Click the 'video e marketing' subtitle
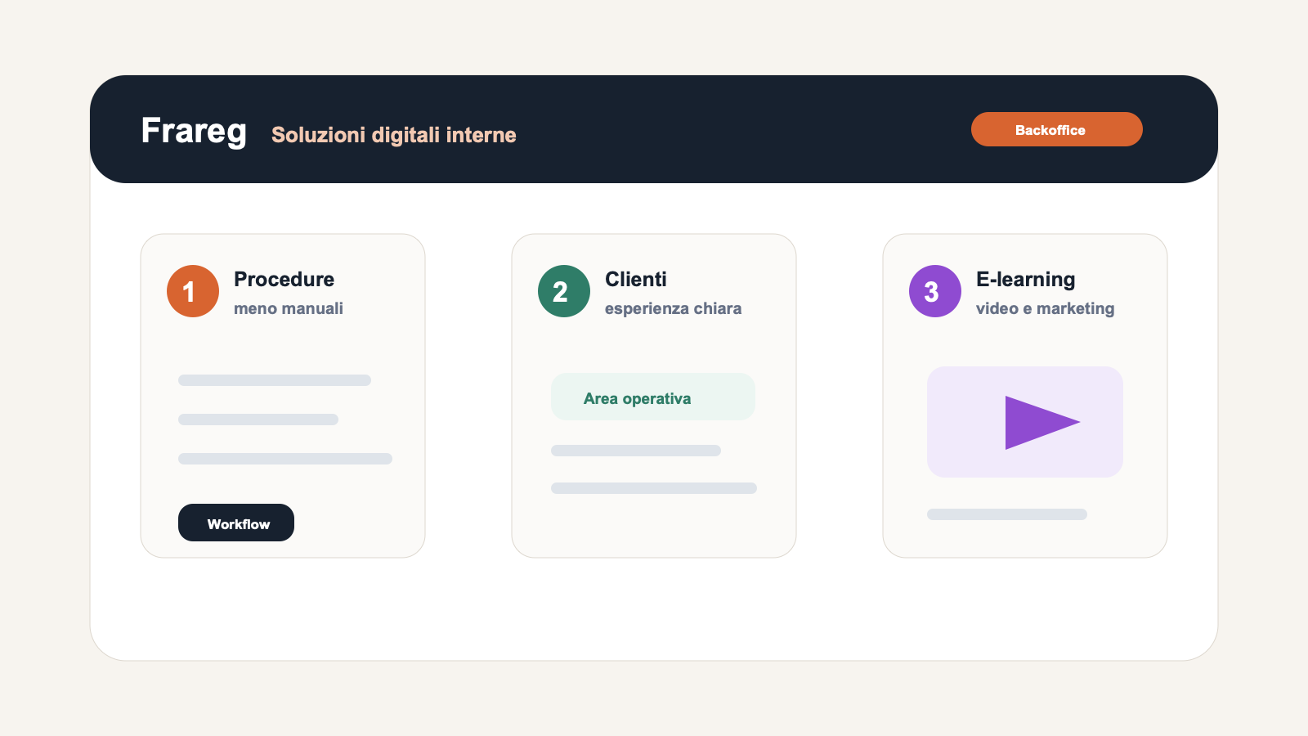The height and width of the screenshot is (736, 1308). 1046,308
